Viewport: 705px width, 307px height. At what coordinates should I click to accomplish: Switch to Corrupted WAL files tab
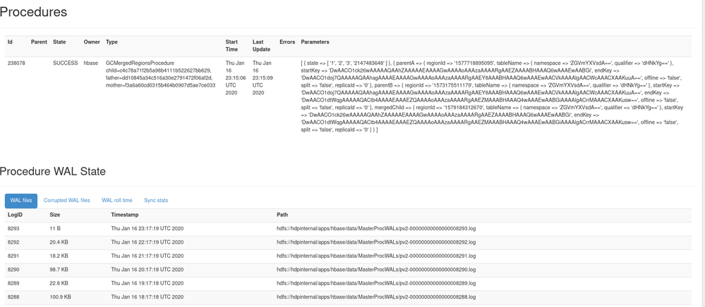point(67,201)
